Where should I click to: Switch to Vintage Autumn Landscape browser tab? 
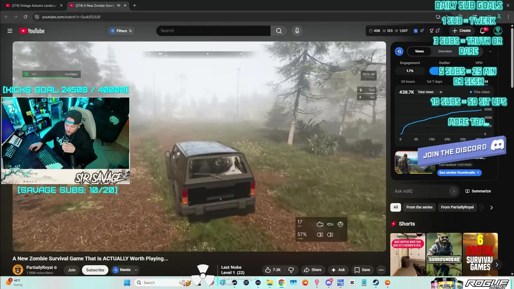pyautogui.click(x=34, y=6)
